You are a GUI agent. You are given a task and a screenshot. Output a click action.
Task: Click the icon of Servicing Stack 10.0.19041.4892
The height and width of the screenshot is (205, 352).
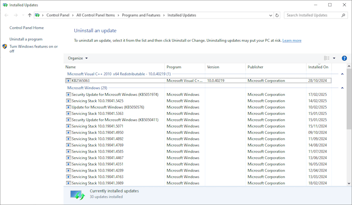click(69, 139)
